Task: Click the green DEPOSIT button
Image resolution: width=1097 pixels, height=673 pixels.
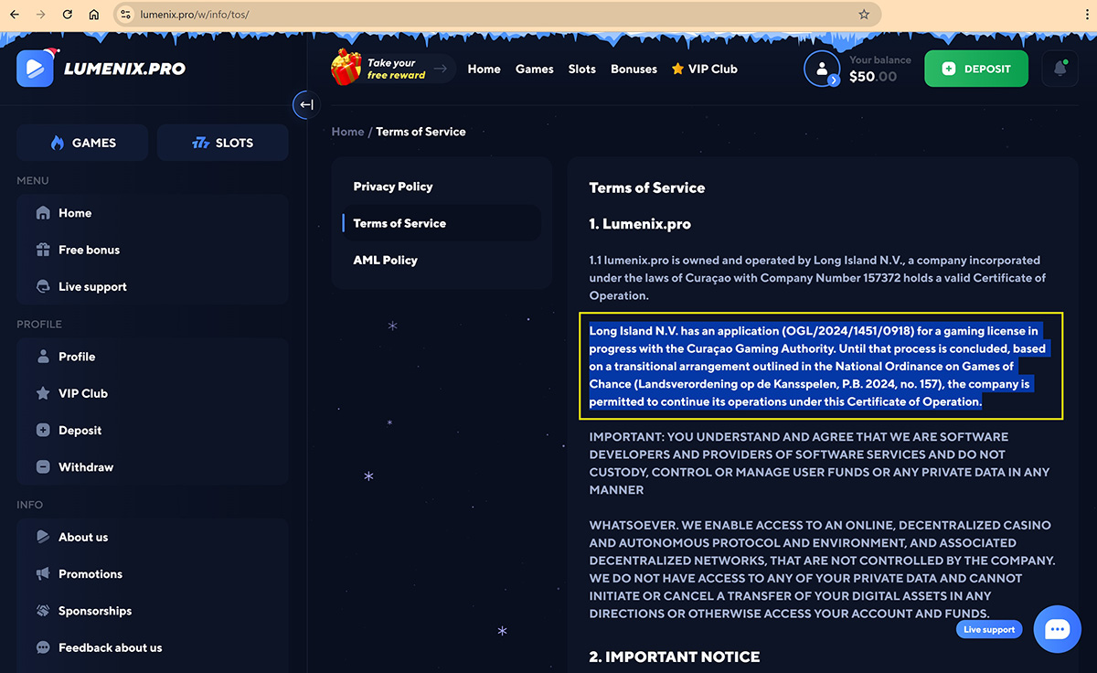Action: [975, 69]
